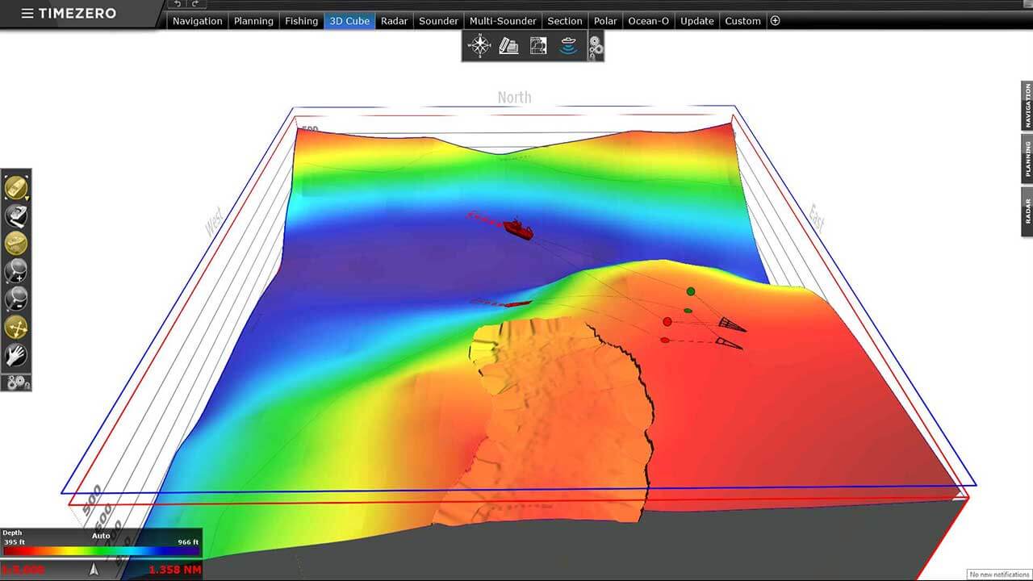Click the depth rainbow color scale bar

[101, 551]
